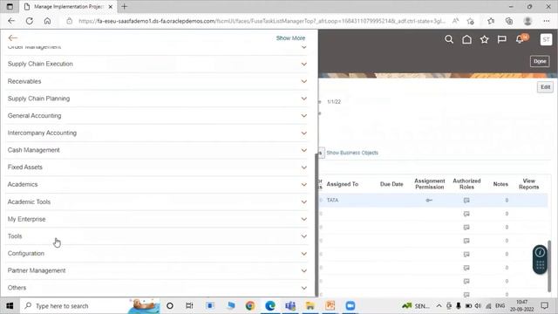This screenshot has height=314, width=558.
Task: Expand the Receivables section chevron
Action: coord(304,81)
